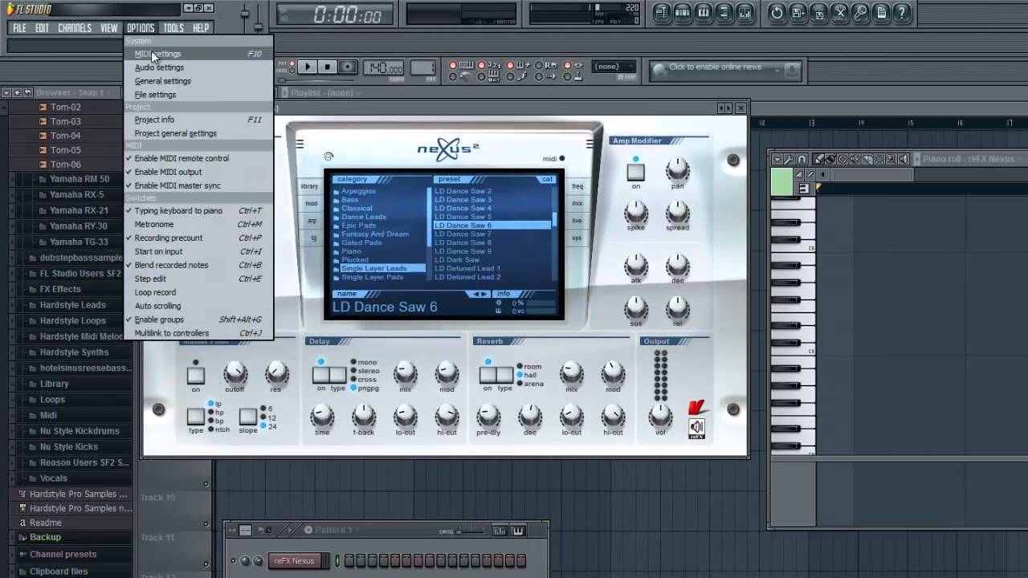Click the keyboard editor icon in step sequencer

click(518, 531)
